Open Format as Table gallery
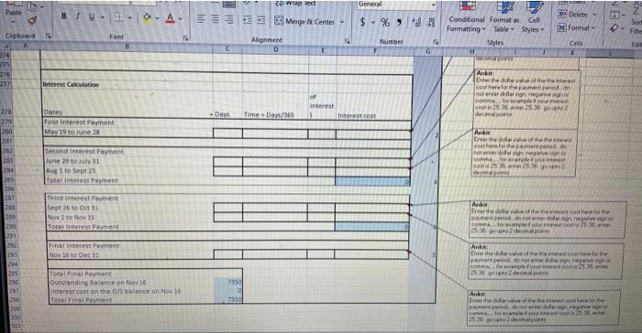Screen dimensions: 642x333 click(504, 17)
